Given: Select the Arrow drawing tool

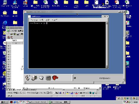Looking at the screenshot, I should [x=45, y=93].
